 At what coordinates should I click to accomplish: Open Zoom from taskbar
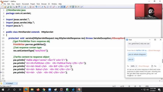50,90
